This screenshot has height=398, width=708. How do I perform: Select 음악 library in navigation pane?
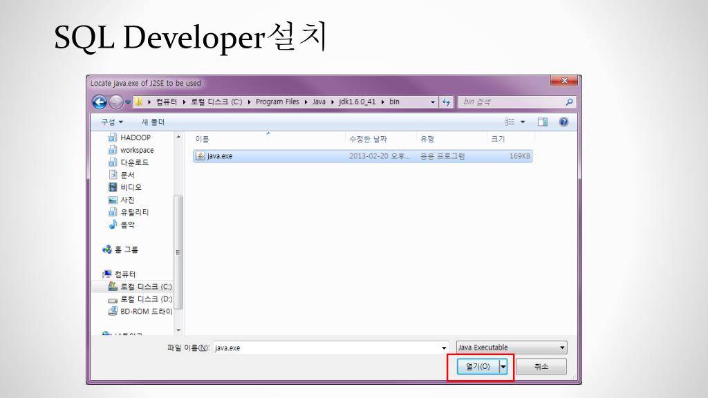click(122, 225)
